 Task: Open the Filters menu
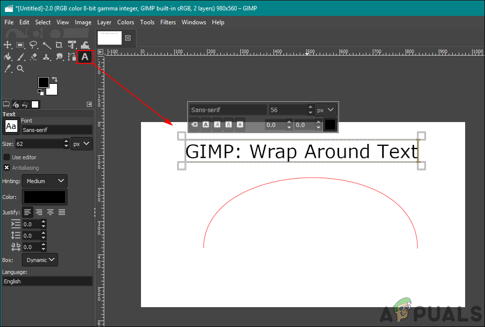168,22
